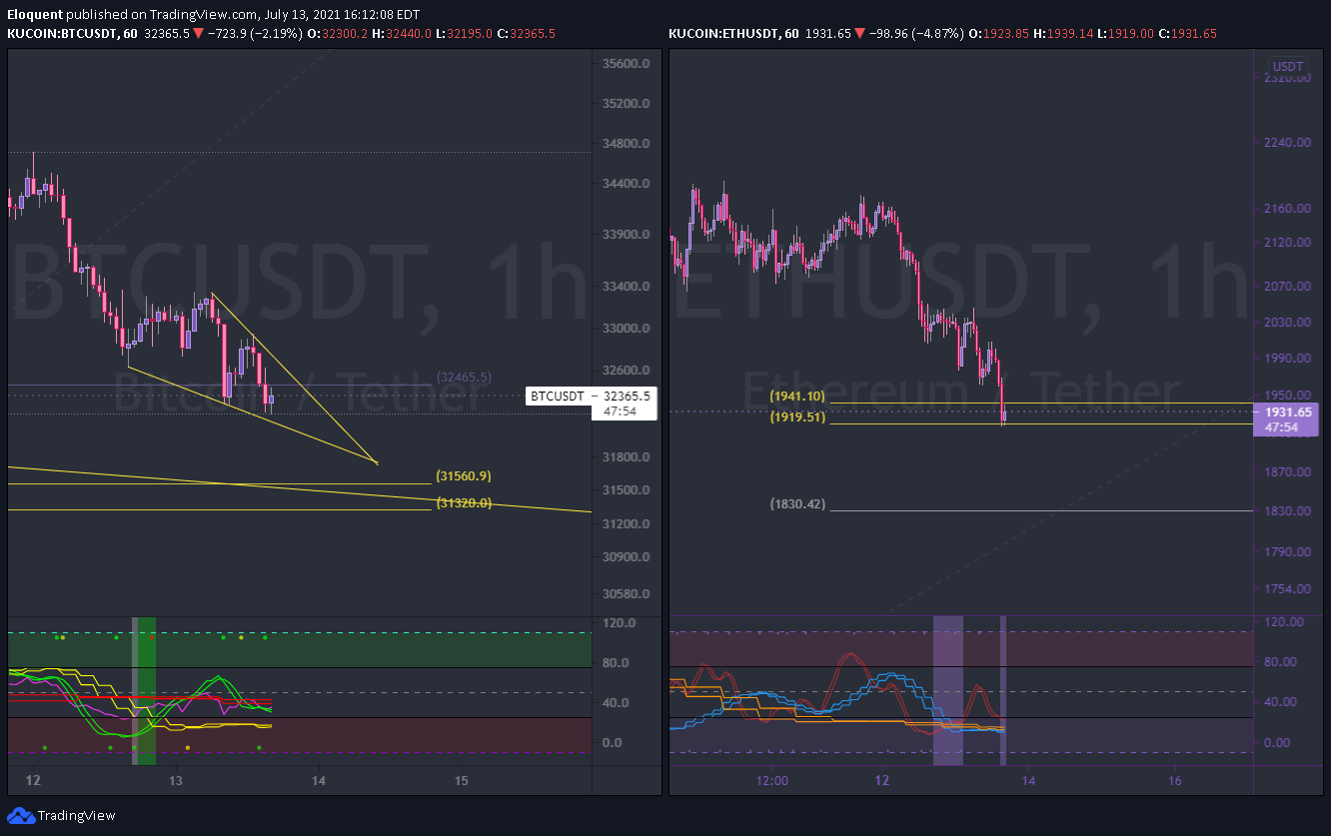This screenshot has width=1331, height=836.
Task: Select the (31560.9) yellow level label
Action: [x=464, y=476]
